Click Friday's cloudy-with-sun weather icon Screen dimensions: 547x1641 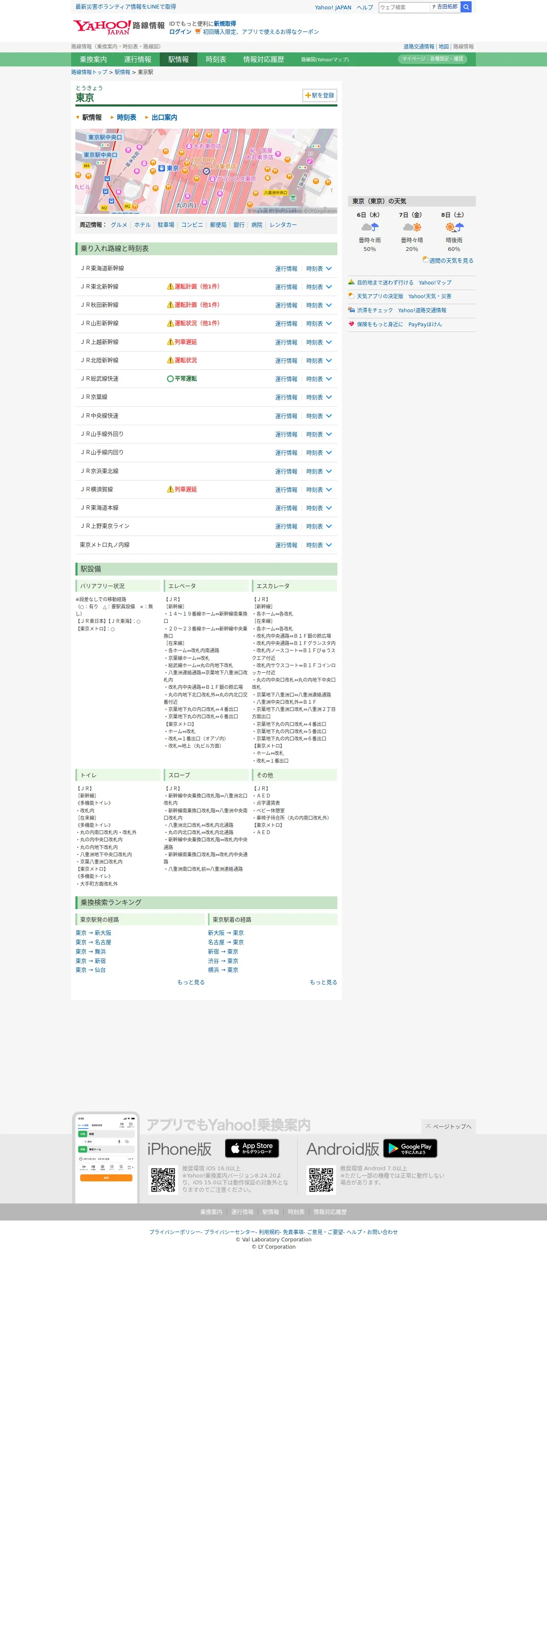[x=412, y=227]
